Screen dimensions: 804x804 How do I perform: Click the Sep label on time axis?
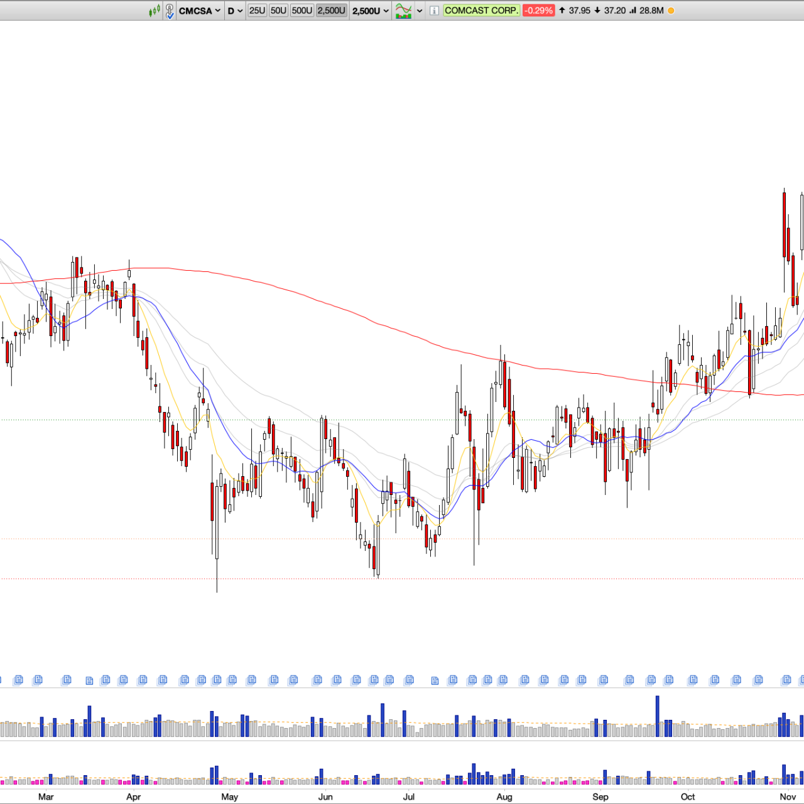pyautogui.click(x=600, y=796)
